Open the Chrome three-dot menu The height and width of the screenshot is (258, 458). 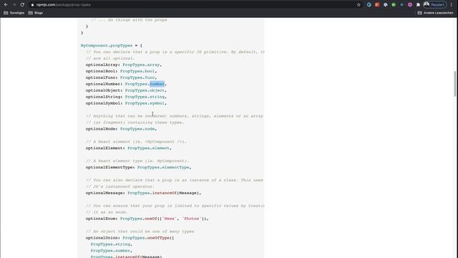pos(452,5)
